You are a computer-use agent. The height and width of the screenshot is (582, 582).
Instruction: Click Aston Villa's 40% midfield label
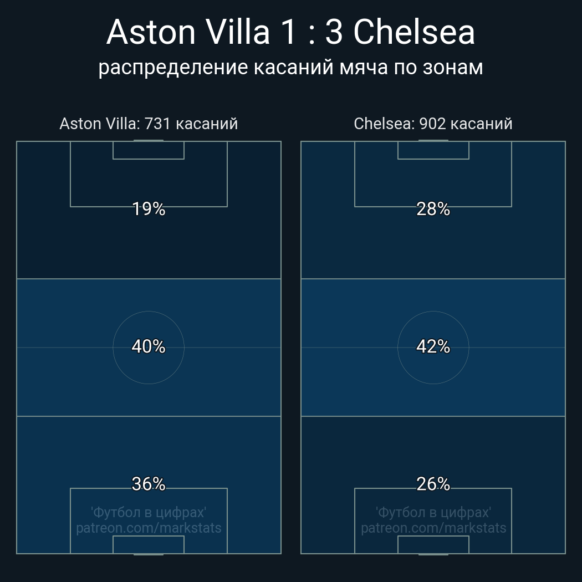149,346
